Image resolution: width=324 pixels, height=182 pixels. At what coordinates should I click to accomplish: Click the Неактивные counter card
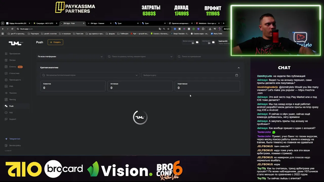tap(207, 86)
